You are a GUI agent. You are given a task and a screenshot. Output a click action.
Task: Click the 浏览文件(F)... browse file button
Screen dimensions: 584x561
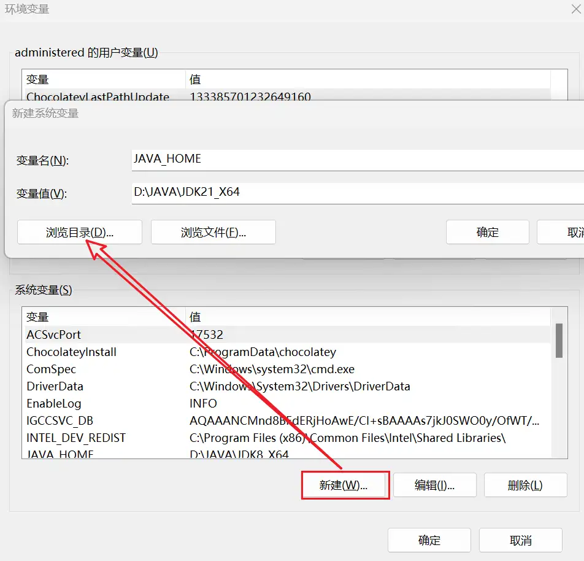pyautogui.click(x=213, y=233)
